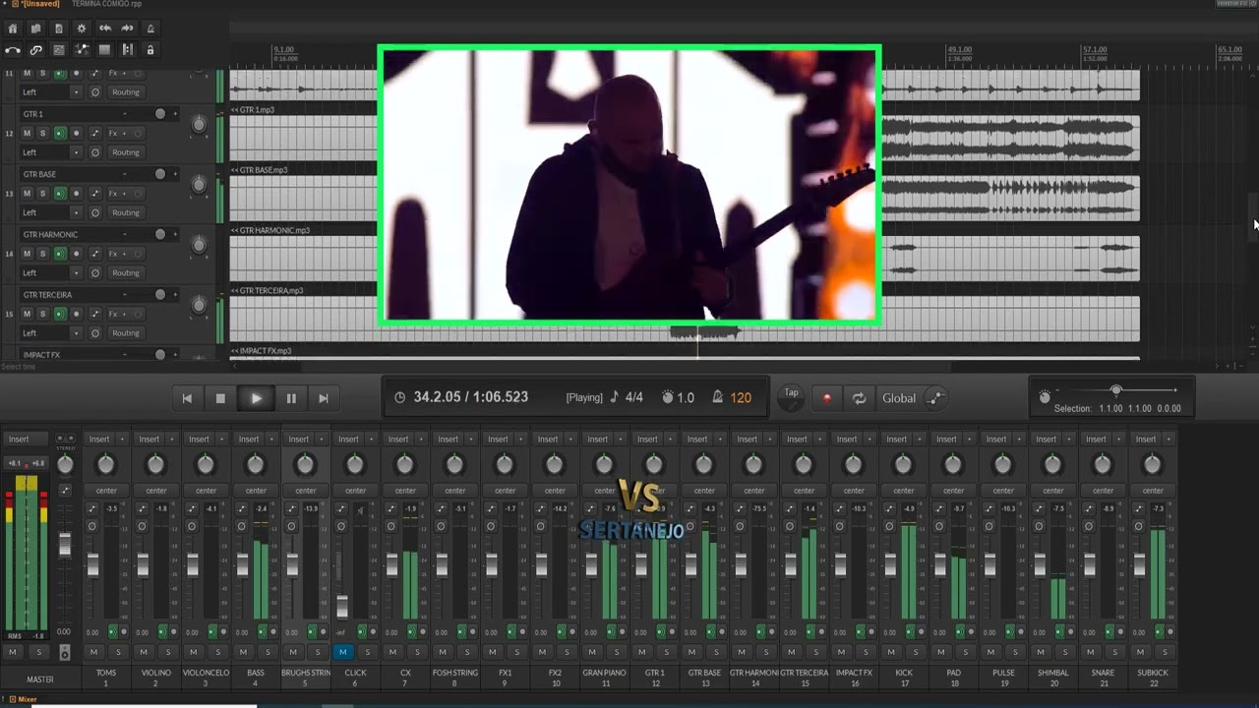Switch to the Mixer tab at the bottom

[22, 700]
